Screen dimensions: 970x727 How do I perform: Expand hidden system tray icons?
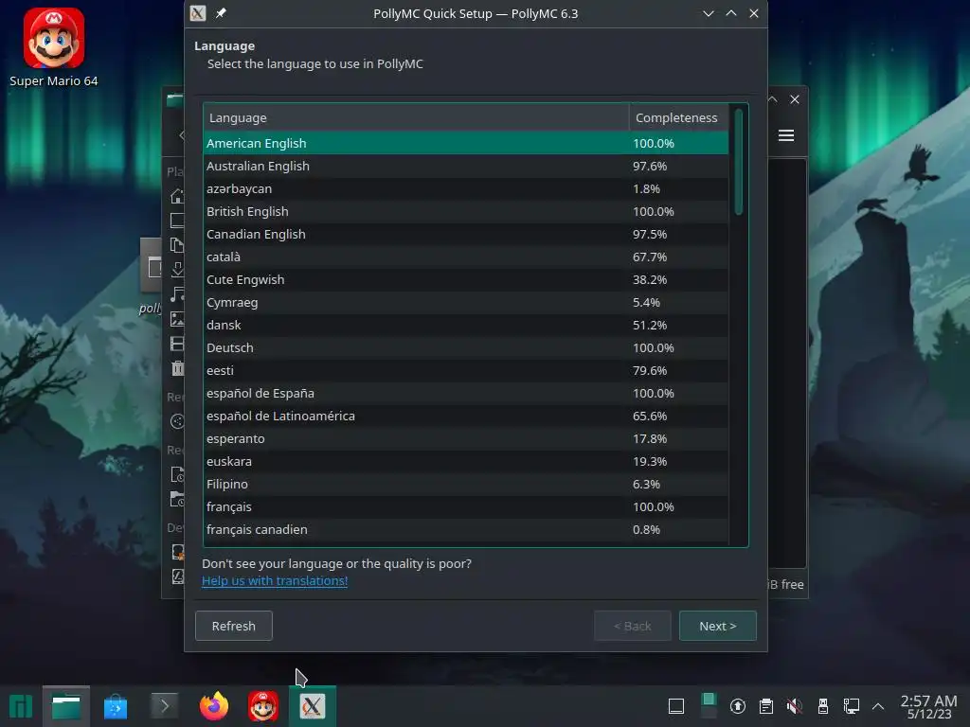878,706
